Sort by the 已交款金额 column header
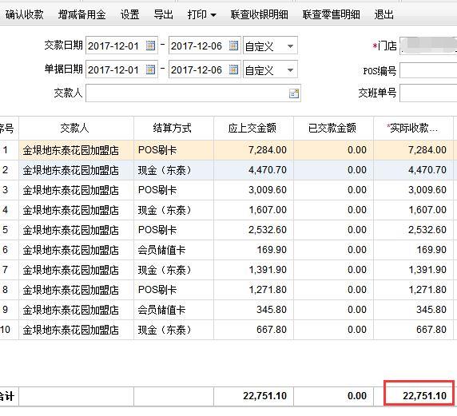 point(333,128)
